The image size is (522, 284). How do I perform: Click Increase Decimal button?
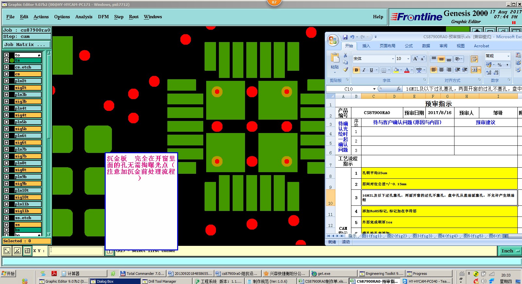489,73
